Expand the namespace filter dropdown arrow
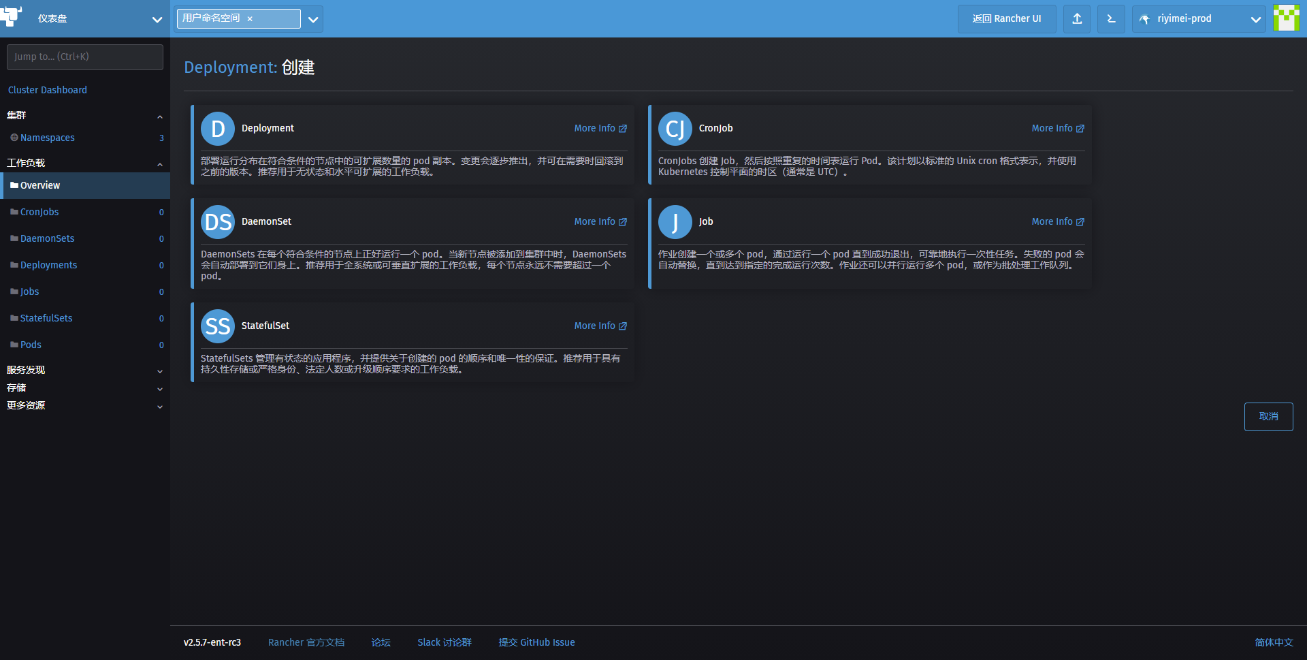 pos(313,20)
